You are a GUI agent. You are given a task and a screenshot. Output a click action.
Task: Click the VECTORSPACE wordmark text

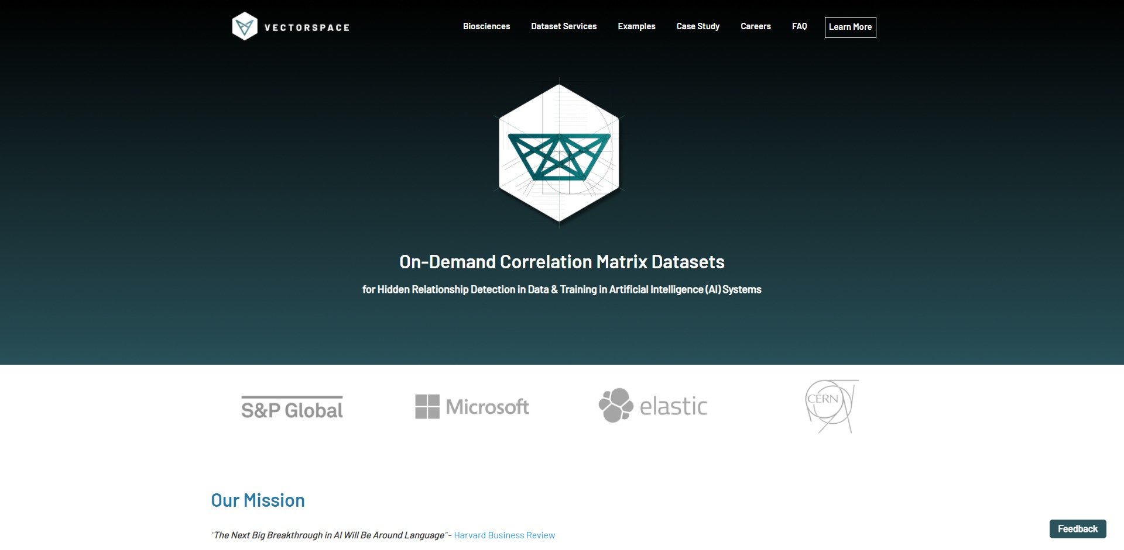307,27
